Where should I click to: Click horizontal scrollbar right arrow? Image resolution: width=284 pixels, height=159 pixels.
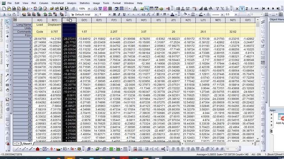pos(252,144)
